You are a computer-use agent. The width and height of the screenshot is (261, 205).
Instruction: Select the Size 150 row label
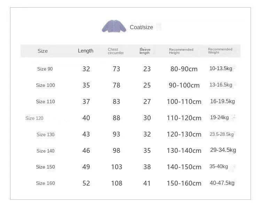click(x=45, y=167)
